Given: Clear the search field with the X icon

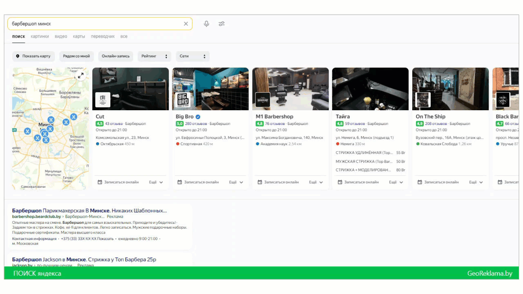Looking at the screenshot, I should click(x=186, y=24).
